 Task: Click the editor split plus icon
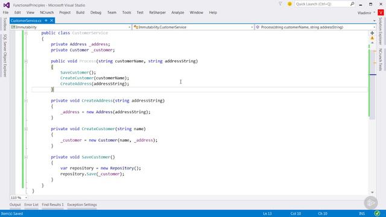pos(372,33)
